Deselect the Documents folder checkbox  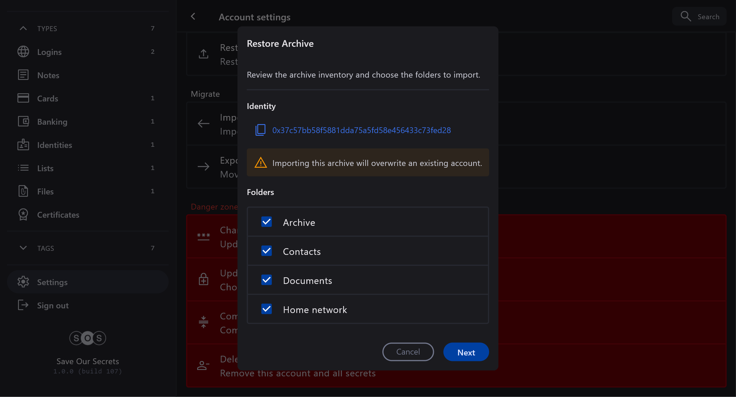point(266,280)
